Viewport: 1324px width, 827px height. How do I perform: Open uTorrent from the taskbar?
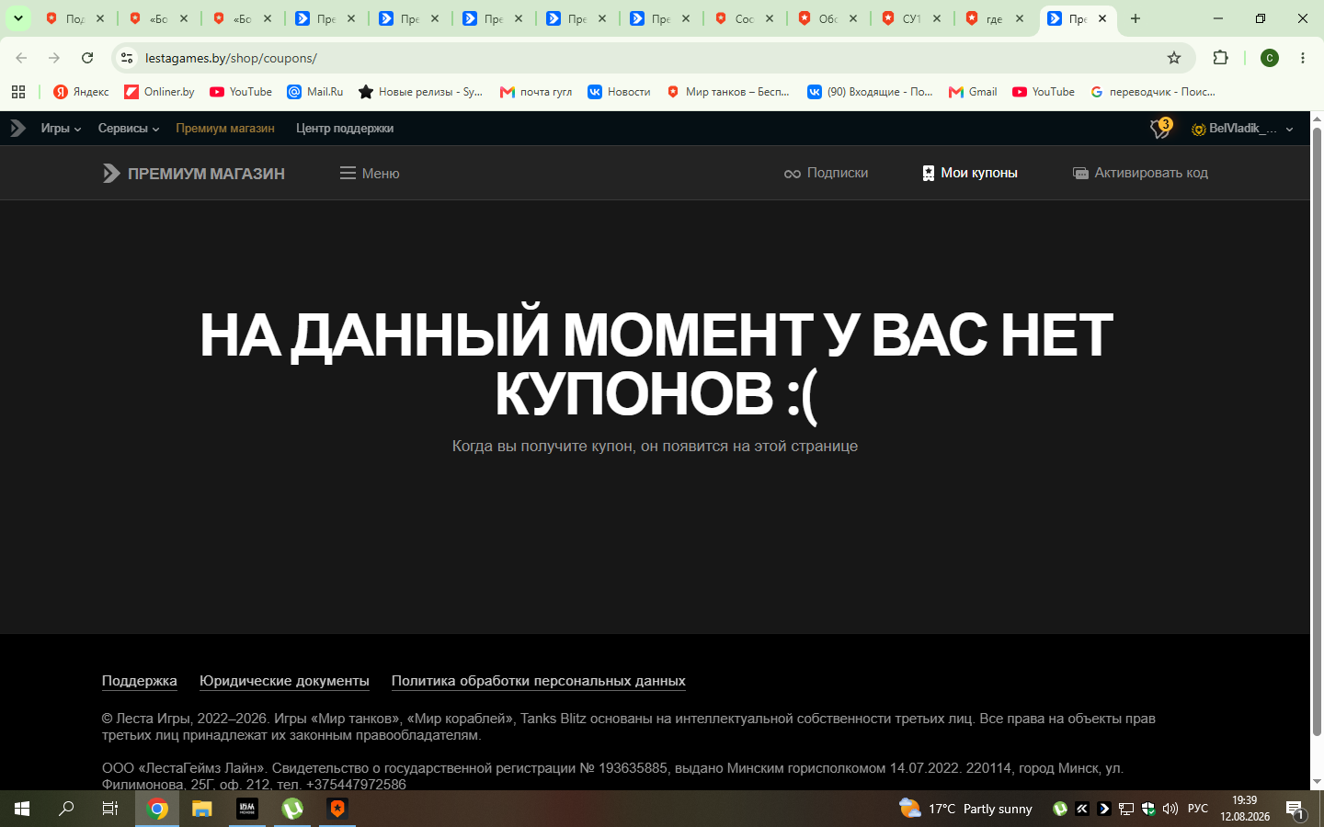[x=292, y=809]
